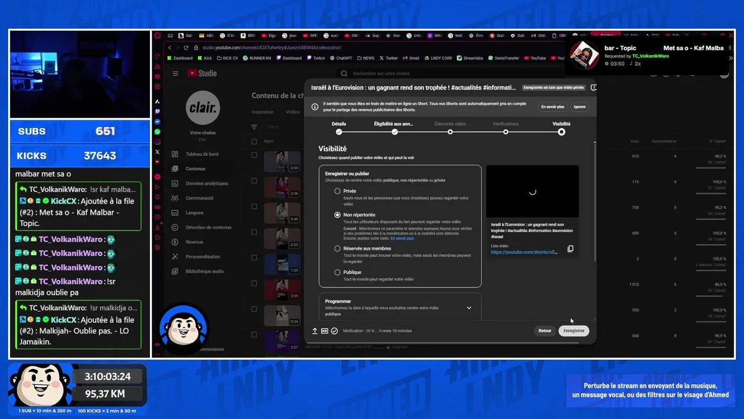
Task: Click the video preview thumbnail in dialog
Action: [x=532, y=191]
